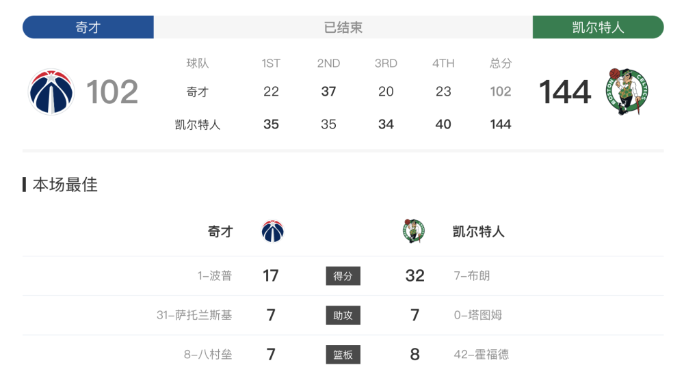Click the small Wizards logo under 本场最佳
684x378 pixels.
click(273, 231)
